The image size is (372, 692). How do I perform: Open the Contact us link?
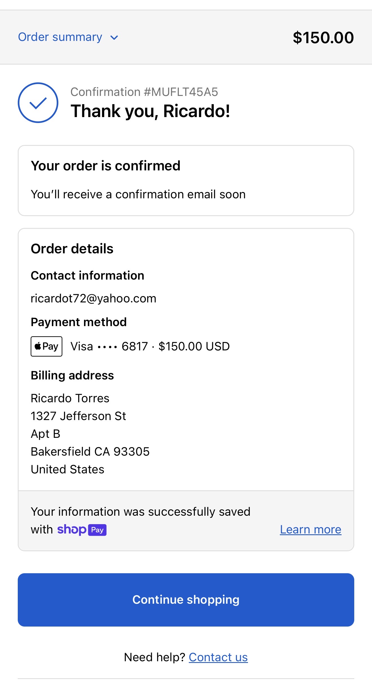click(218, 657)
